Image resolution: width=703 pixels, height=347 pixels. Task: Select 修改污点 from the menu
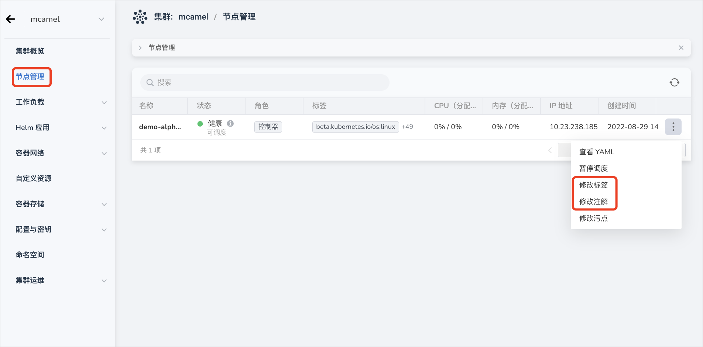coord(593,218)
